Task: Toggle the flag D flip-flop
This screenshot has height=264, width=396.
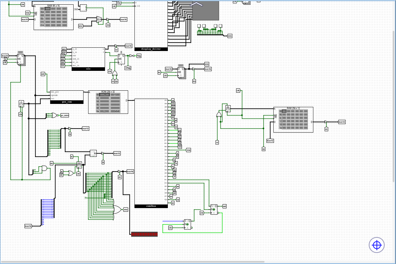Action: [x=121, y=59]
